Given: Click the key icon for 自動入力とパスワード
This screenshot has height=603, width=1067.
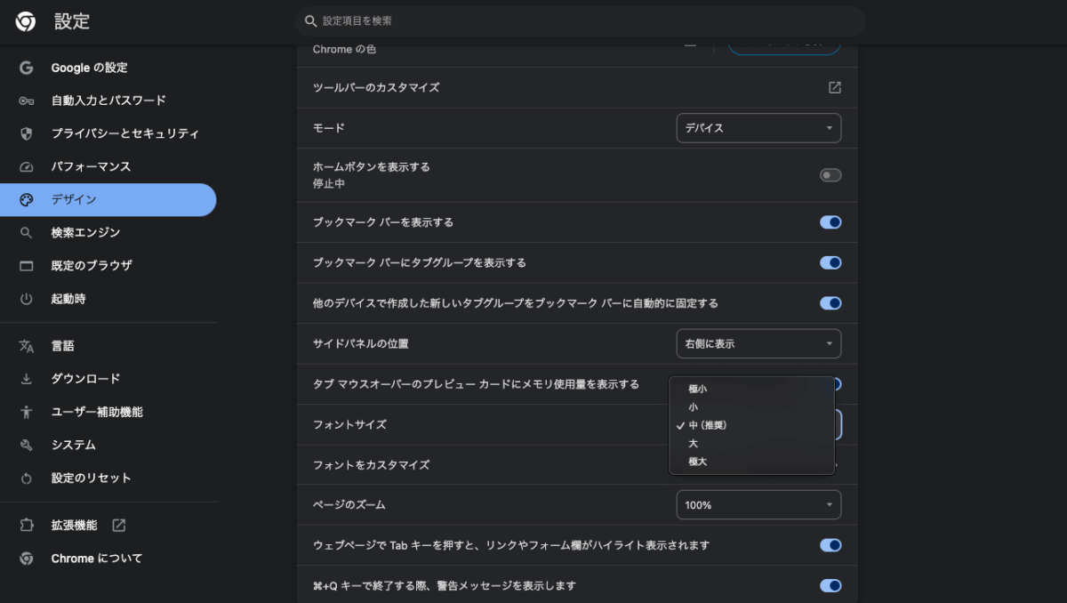Looking at the screenshot, I should click(26, 100).
